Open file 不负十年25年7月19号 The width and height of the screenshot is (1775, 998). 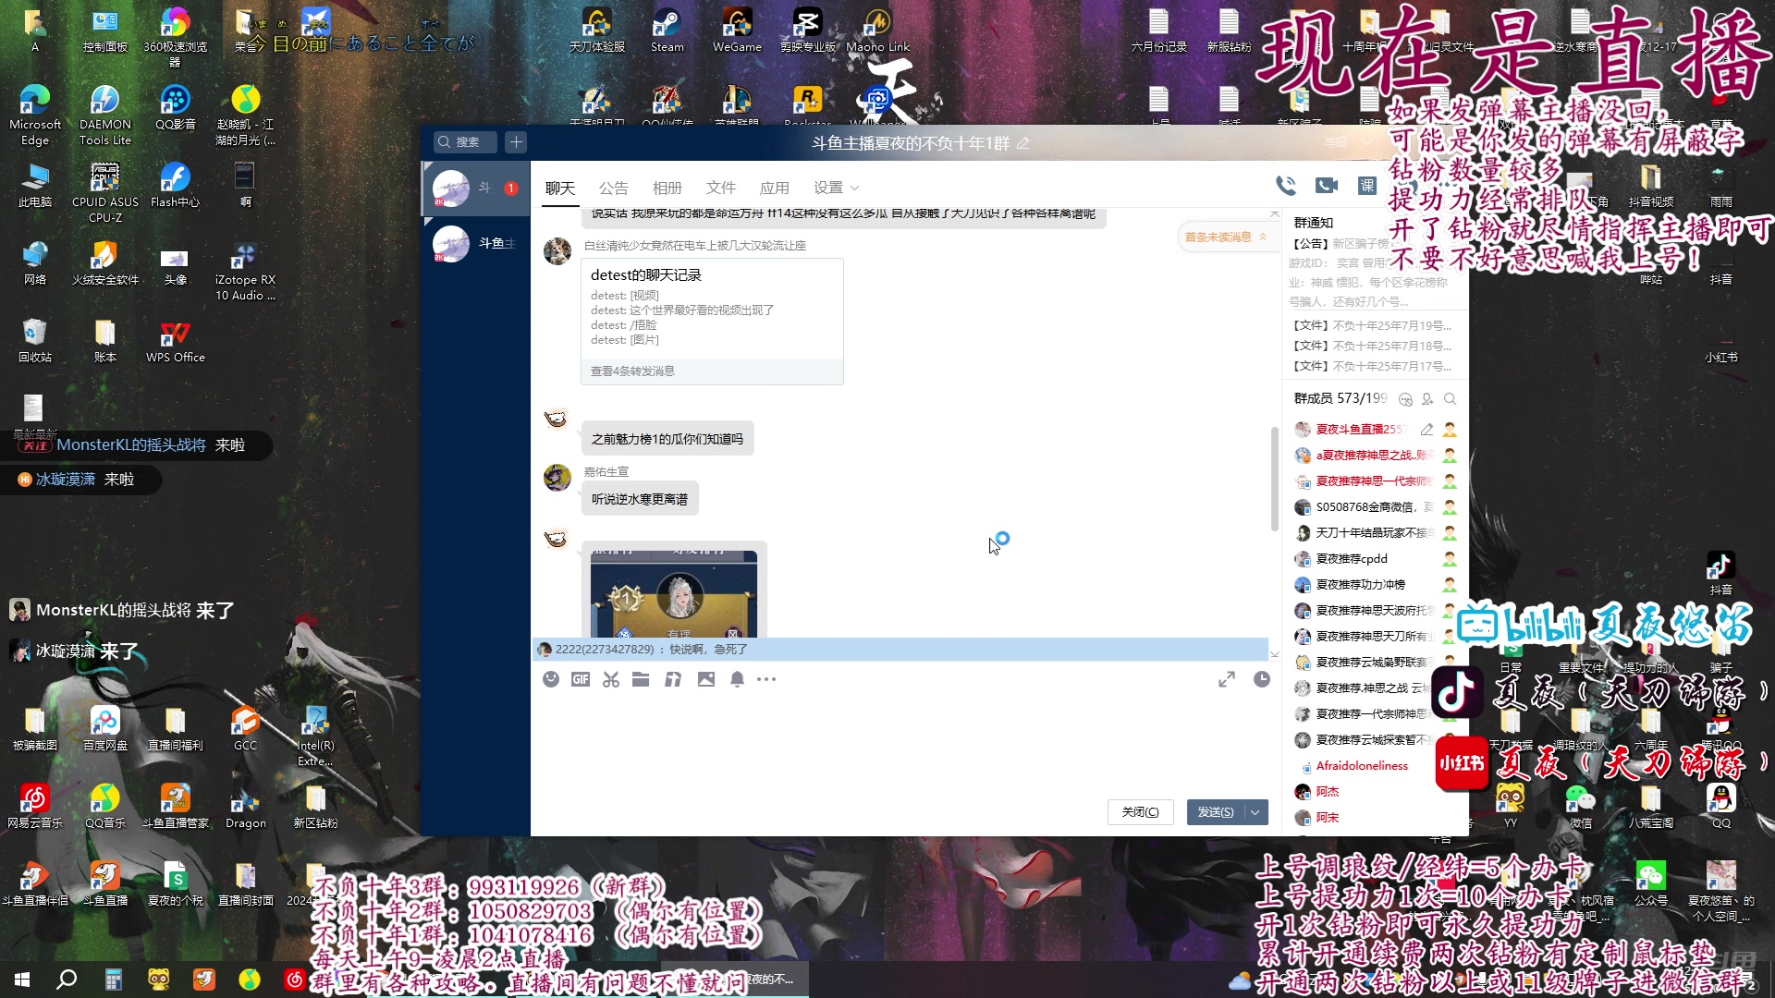[x=1372, y=325]
